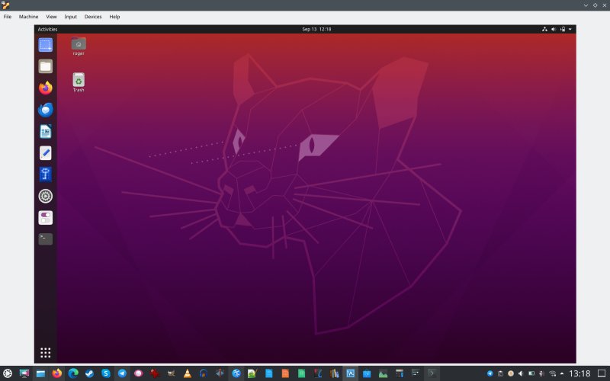Viewport: 610px width, 381px height.
Task: Open LibreOffice Writer from the dock
Action: pyautogui.click(x=46, y=131)
